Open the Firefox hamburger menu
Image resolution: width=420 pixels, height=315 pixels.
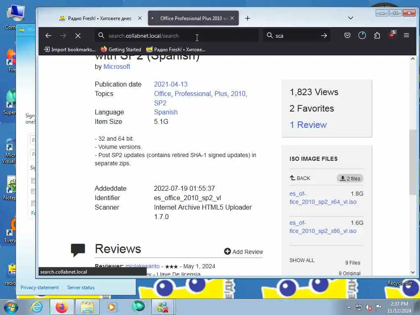point(406,35)
